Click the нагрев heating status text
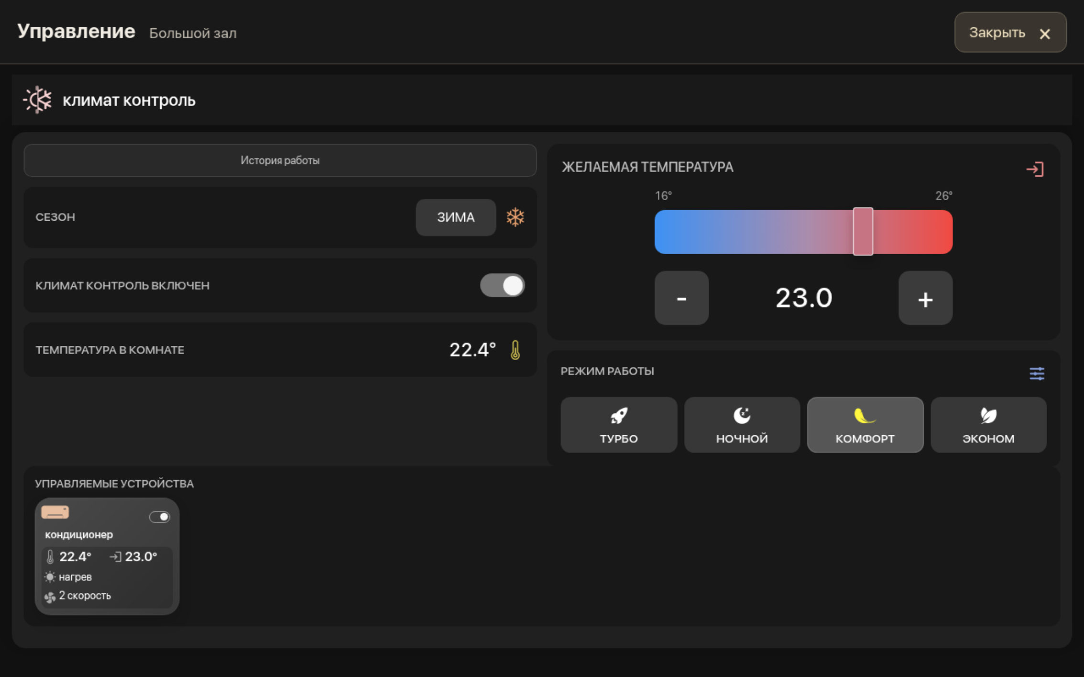The height and width of the screenshot is (677, 1084). point(75,577)
